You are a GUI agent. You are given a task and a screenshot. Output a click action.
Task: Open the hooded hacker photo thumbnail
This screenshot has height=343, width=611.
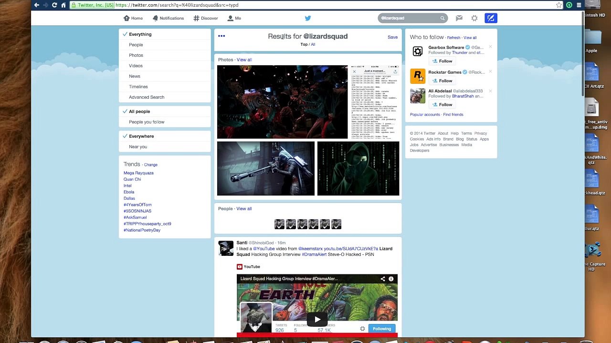click(358, 169)
